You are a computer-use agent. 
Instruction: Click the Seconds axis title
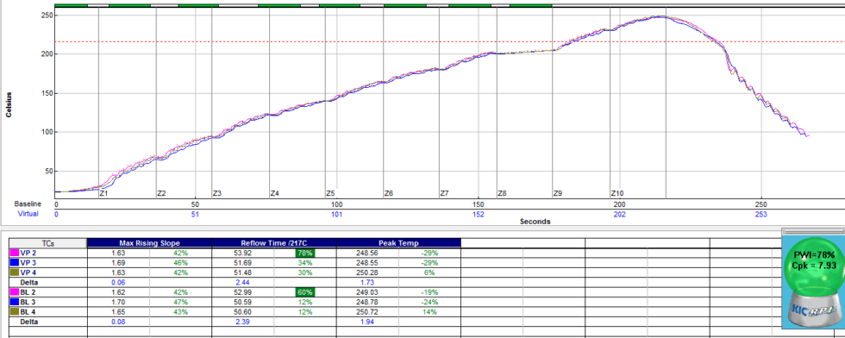[x=535, y=222]
